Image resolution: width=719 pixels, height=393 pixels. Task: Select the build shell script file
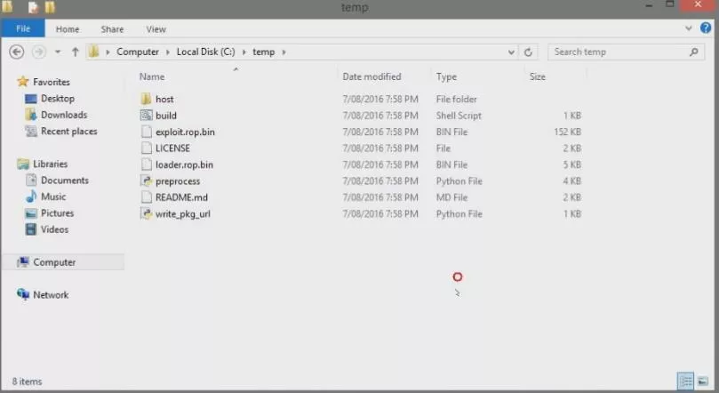coord(165,116)
